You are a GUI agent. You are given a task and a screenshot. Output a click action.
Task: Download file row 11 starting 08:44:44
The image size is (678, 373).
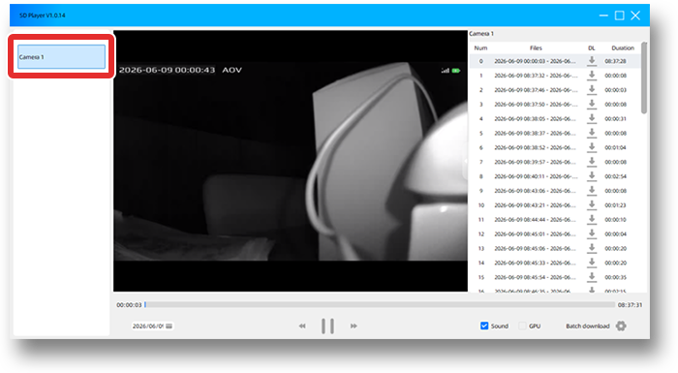click(x=592, y=219)
